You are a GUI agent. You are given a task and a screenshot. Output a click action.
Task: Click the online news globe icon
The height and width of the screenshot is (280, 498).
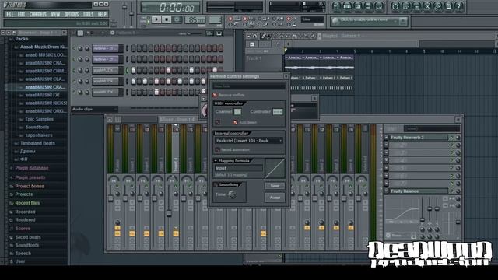tap(335, 21)
